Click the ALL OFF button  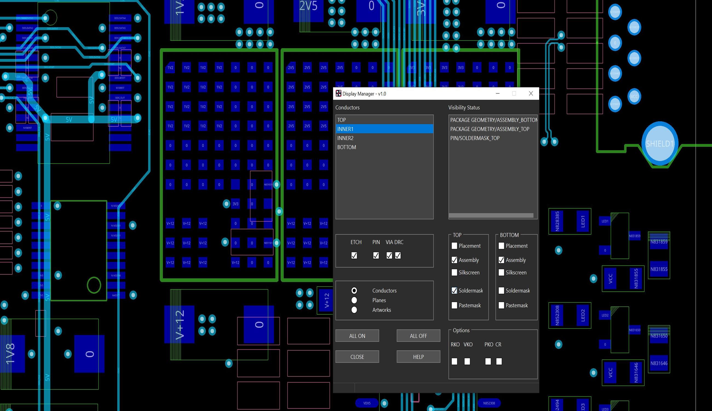418,336
